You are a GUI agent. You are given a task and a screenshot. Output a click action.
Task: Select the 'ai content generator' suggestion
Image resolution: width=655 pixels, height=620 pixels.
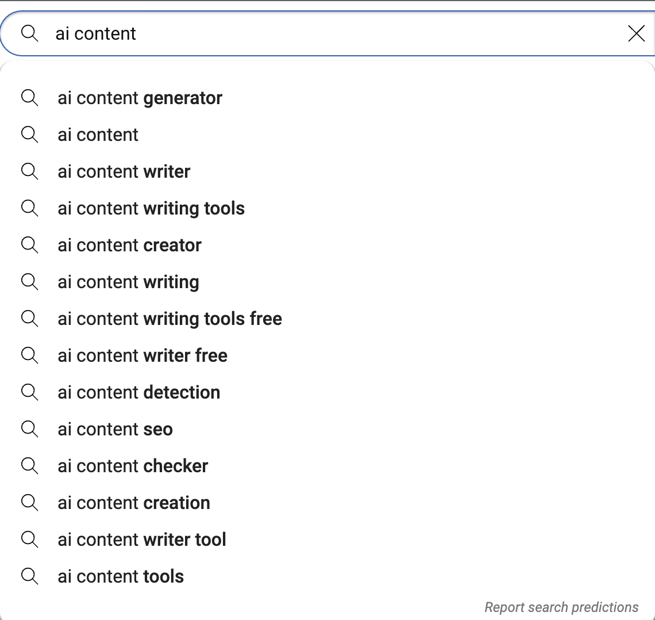(x=327, y=98)
